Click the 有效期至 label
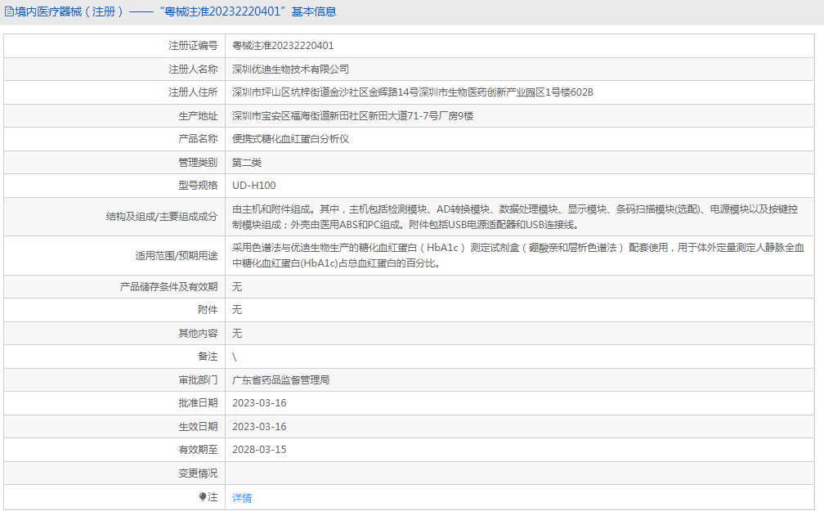The width and height of the screenshot is (824, 516). [x=198, y=450]
